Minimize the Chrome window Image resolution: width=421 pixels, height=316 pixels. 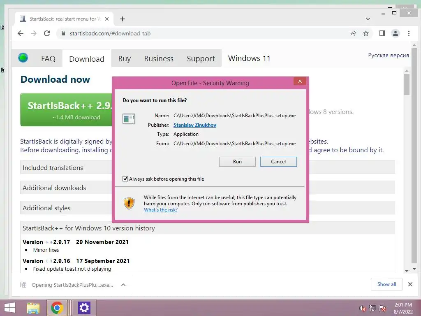coord(383,14)
